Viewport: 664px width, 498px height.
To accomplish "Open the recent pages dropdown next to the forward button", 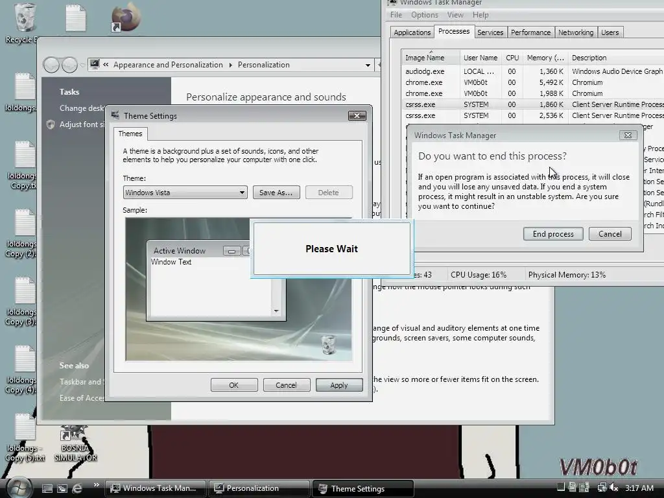I will tap(82, 65).
